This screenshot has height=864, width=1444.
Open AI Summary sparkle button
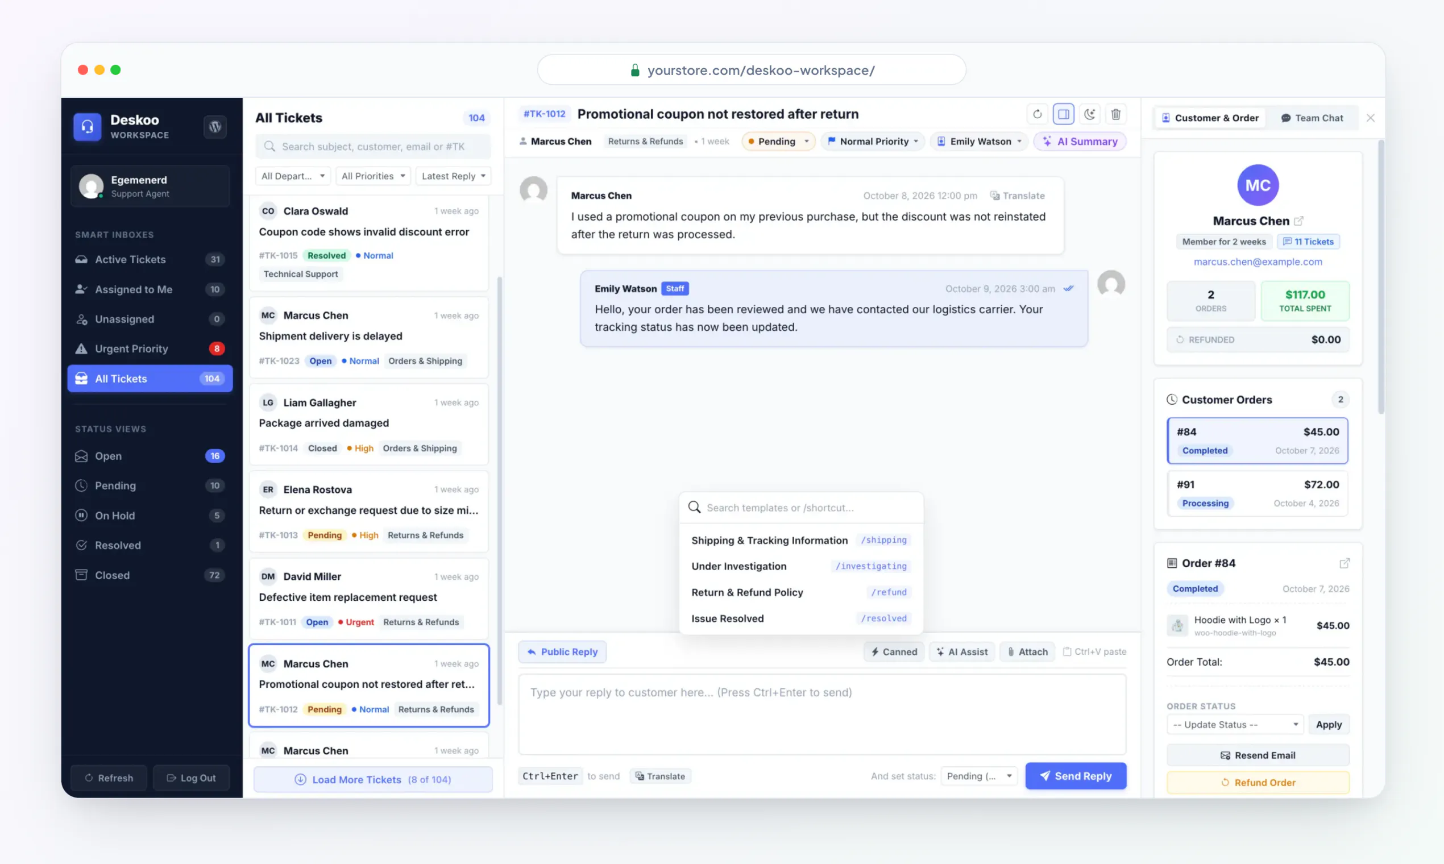pyautogui.click(x=1080, y=142)
